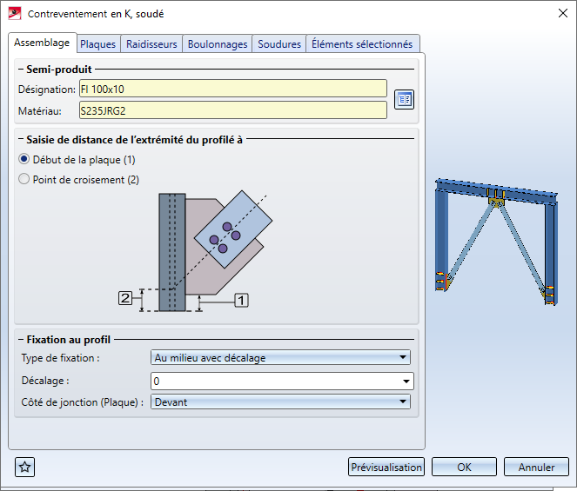Click the Matériau input field
577x491 pixels.
232,110
